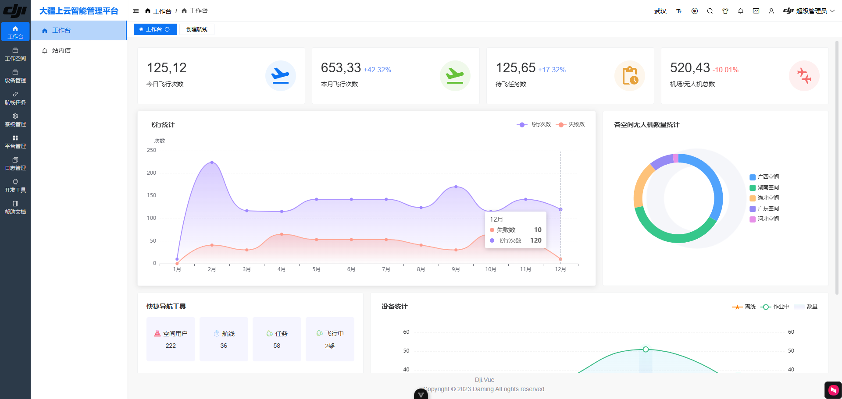
Task: Toggle 湖南空间 in donut chart legend
Action: pos(764,187)
